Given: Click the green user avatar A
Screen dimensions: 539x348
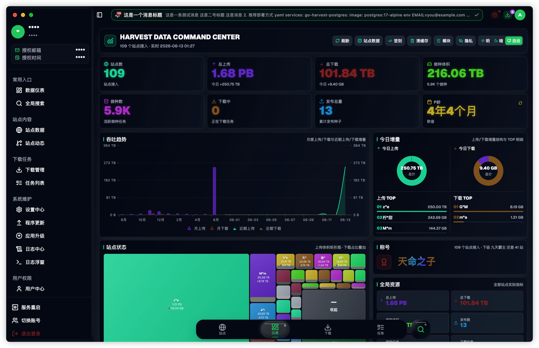Looking at the screenshot, I should tap(520, 15).
